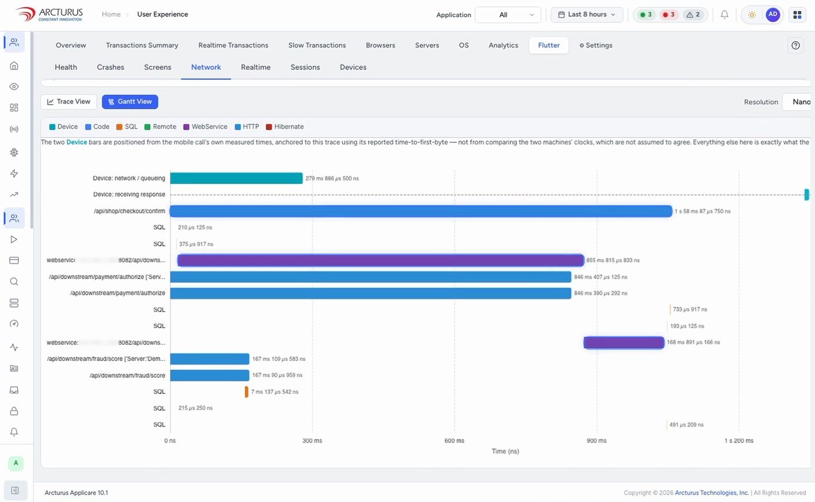Toggle the Hibernate legend entry
Screen dimensions: 815x502
click(x=285, y=127)
